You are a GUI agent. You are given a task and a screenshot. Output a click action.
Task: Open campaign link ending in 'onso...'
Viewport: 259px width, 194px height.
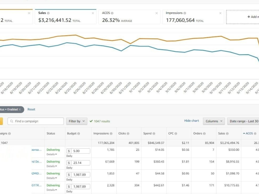pyautogui.click(x=37, y=150)
